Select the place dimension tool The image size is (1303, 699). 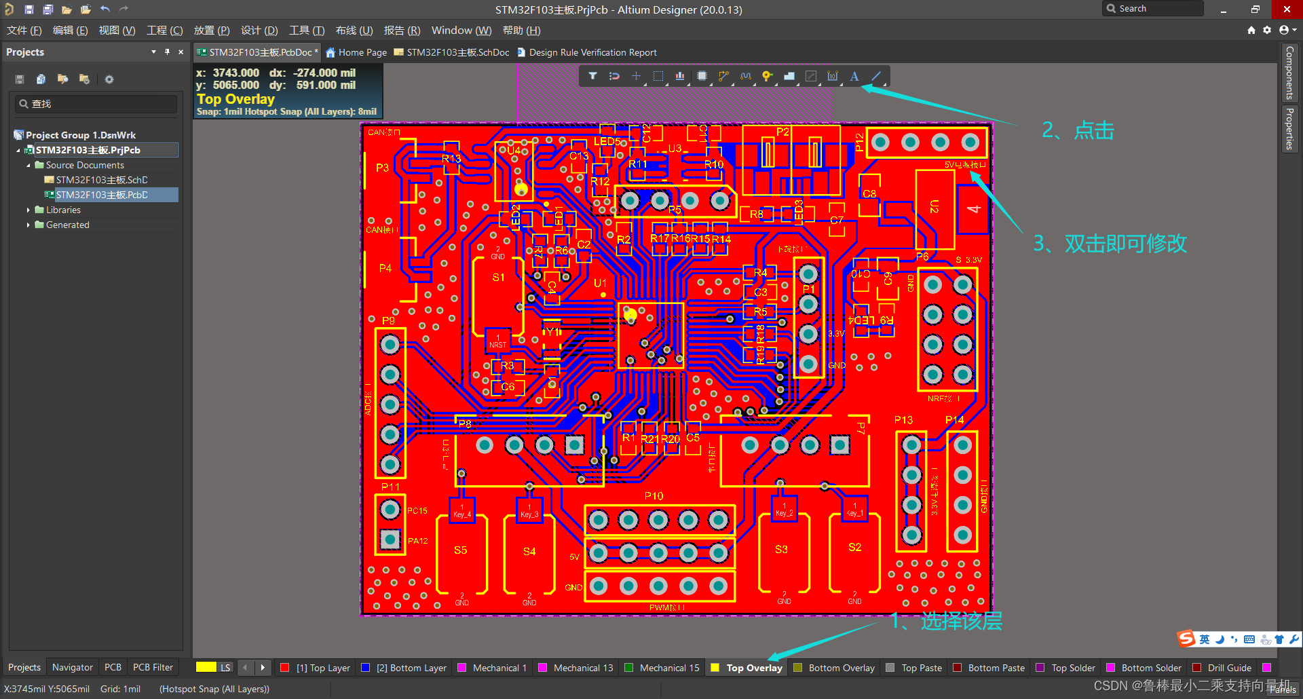pyautogui.click(x=833, y=76)
